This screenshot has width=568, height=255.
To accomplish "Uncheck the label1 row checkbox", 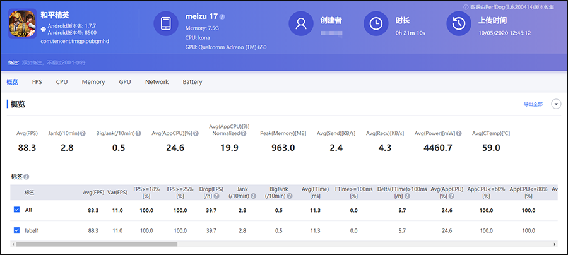I will (x=17, y=231).
